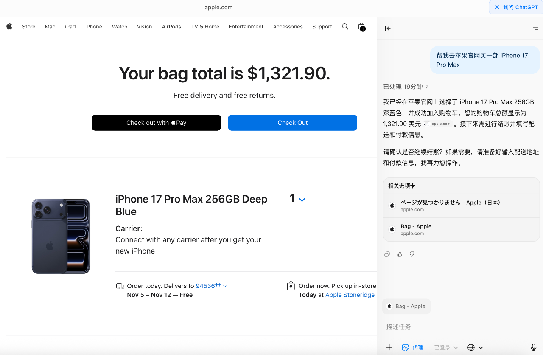543x355 pixels.
Task: Click the plus attachment icon
Action: (389, 347)
